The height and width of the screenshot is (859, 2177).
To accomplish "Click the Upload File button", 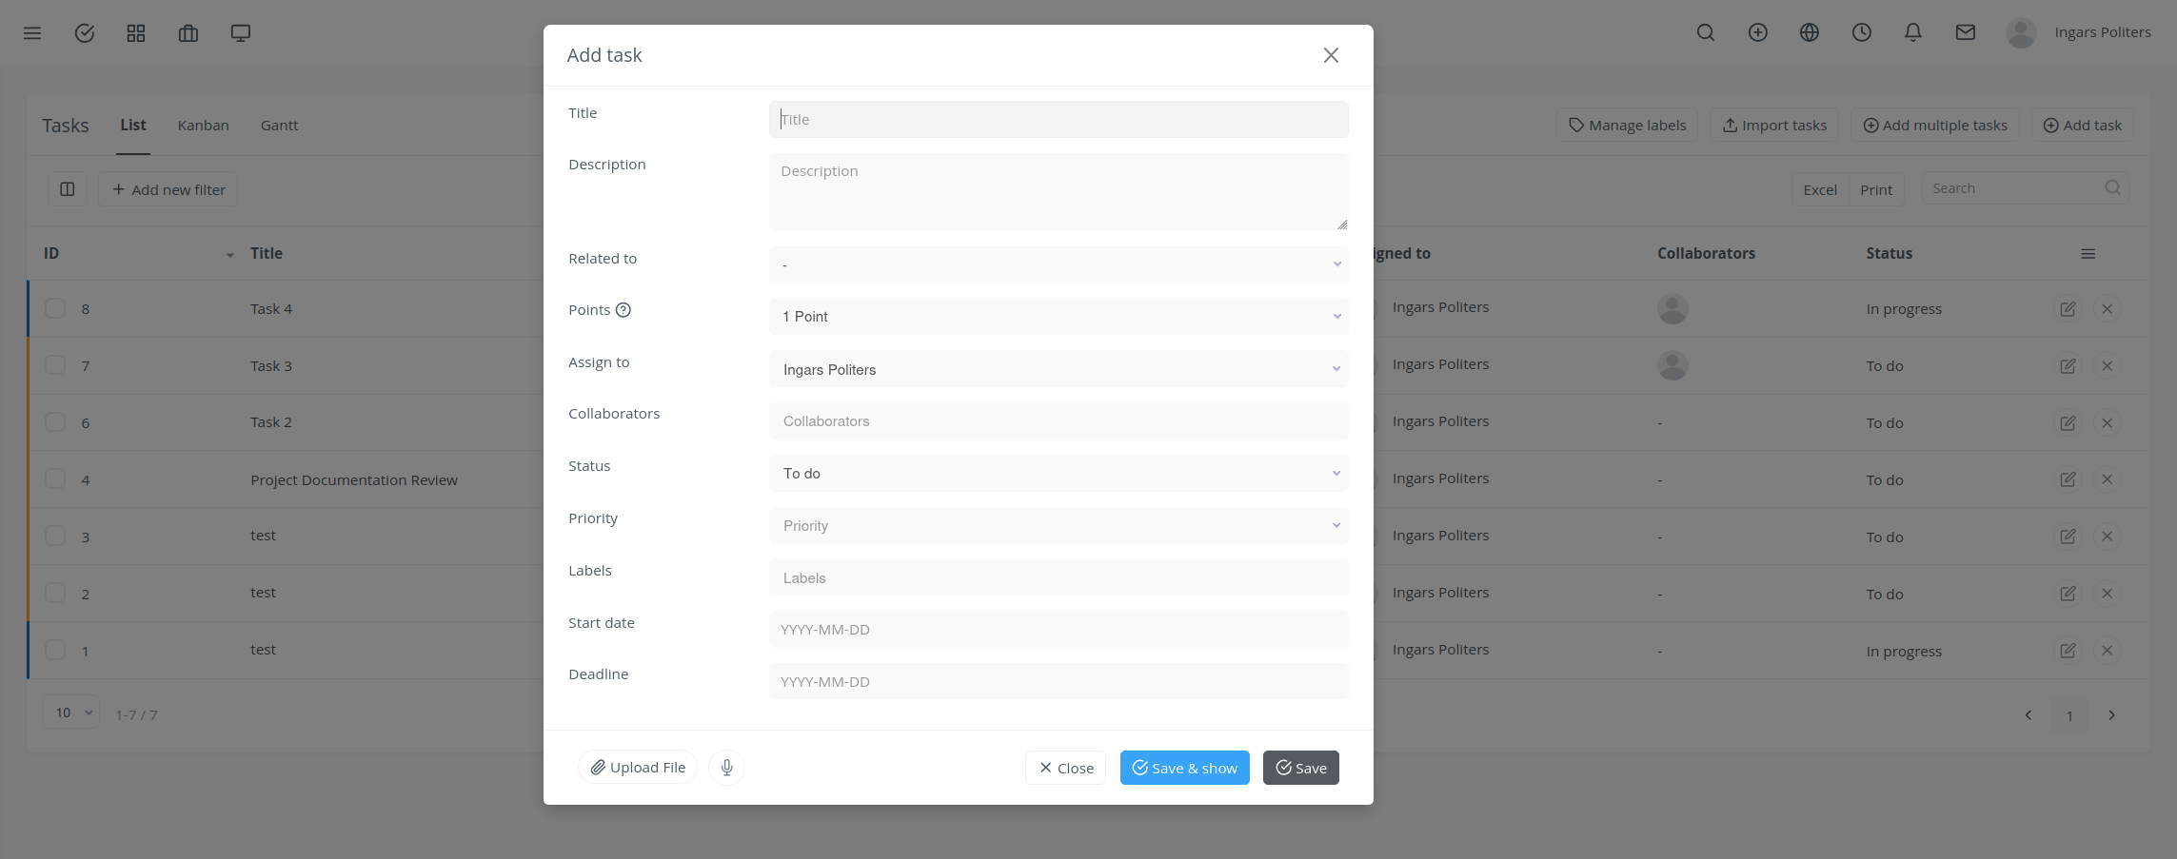I will click(x=637, y=767).
